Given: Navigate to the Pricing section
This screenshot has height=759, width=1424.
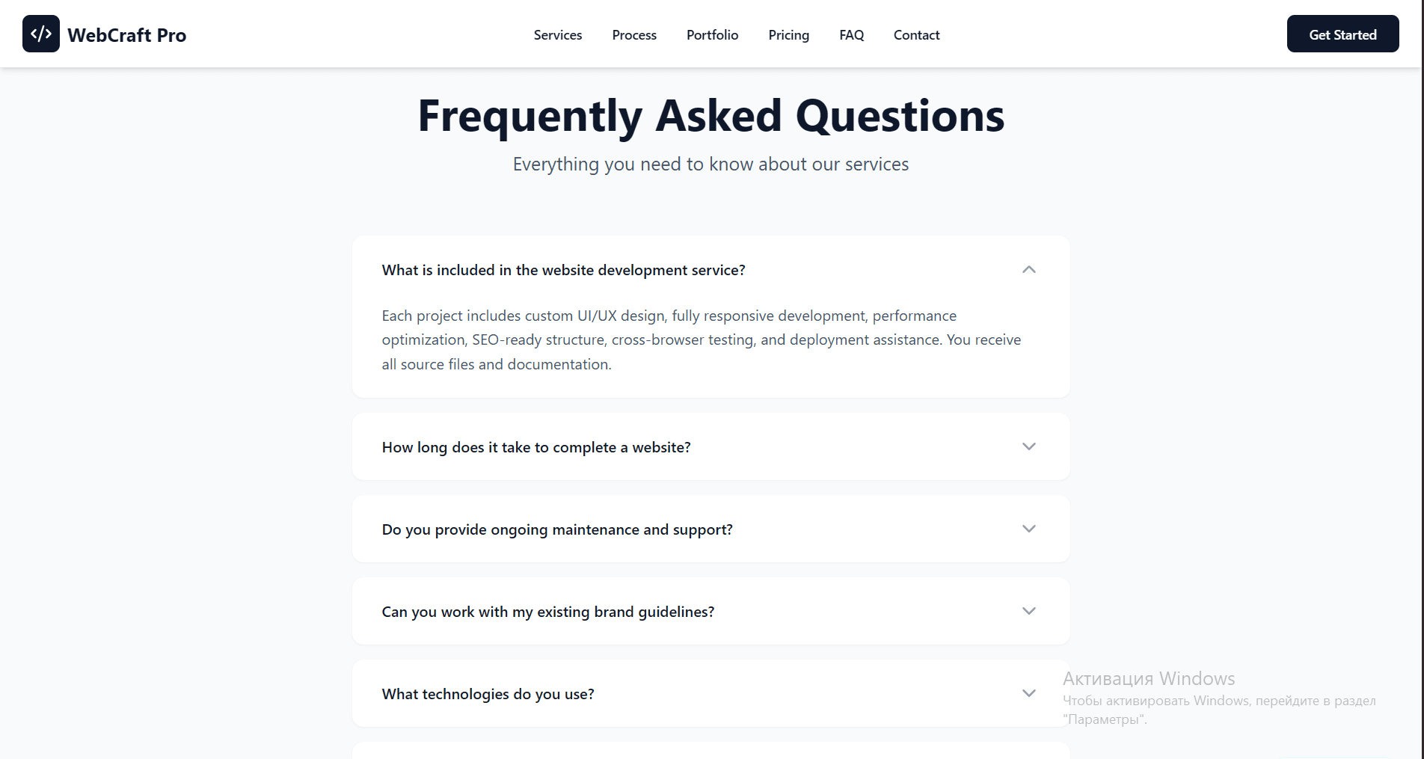Looking at the screenshot, I should pyautogui.click(x=788, y=35).
